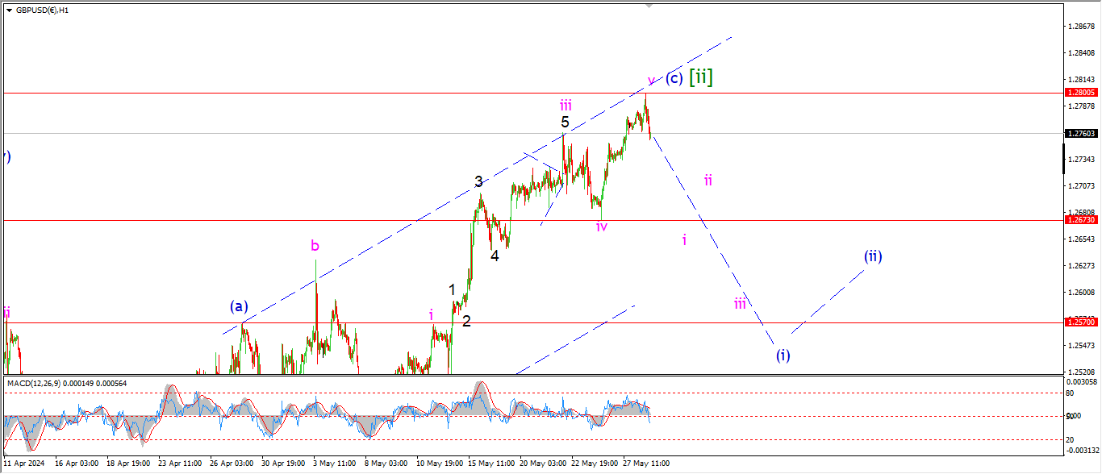Select the red 1.28005 price level tag
This screenshot has width=1102, height=474.
click(x=1080, y=94)
